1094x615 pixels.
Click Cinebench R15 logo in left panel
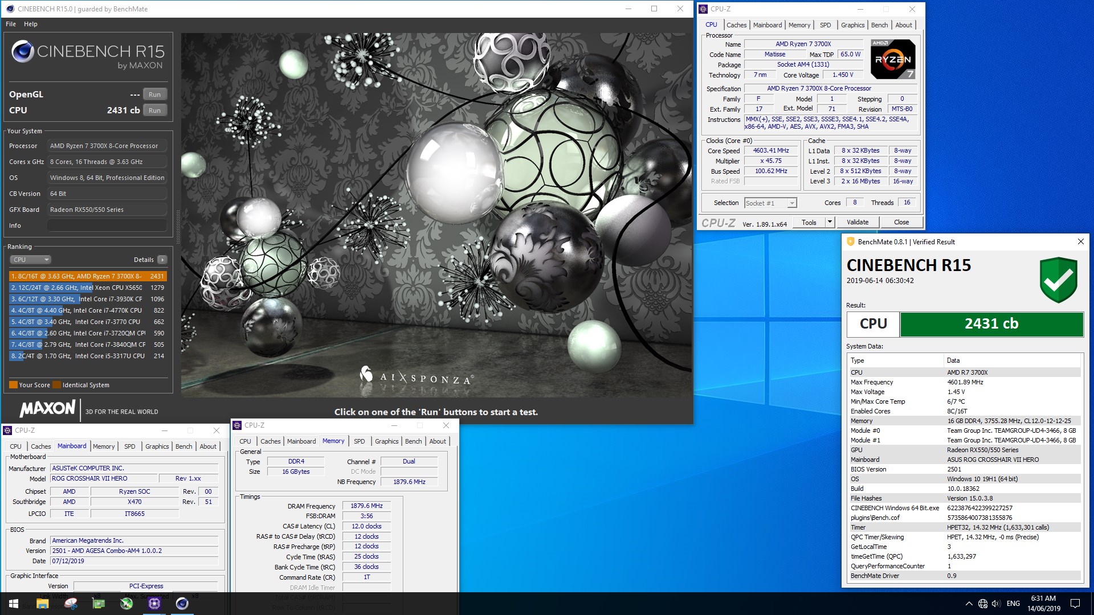88,55
